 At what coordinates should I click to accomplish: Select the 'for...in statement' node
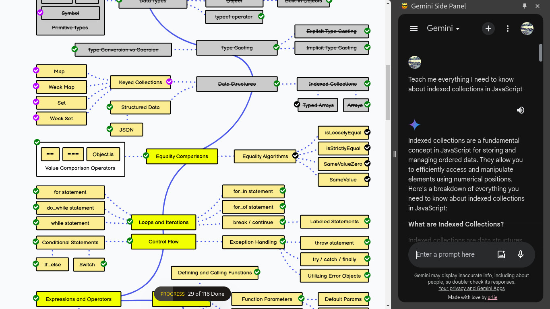253,192
